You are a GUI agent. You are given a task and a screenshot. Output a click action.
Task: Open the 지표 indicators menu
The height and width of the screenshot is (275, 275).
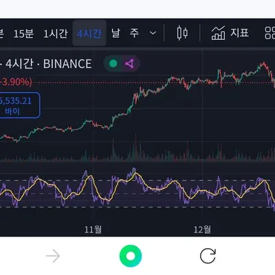point(230,33)
